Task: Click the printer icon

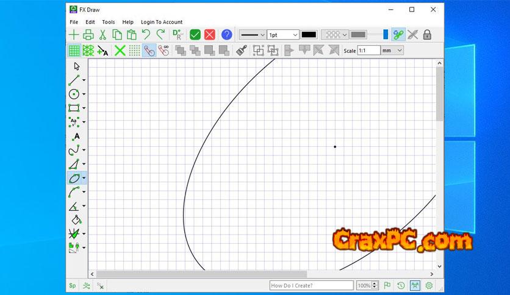Action: 88,35
